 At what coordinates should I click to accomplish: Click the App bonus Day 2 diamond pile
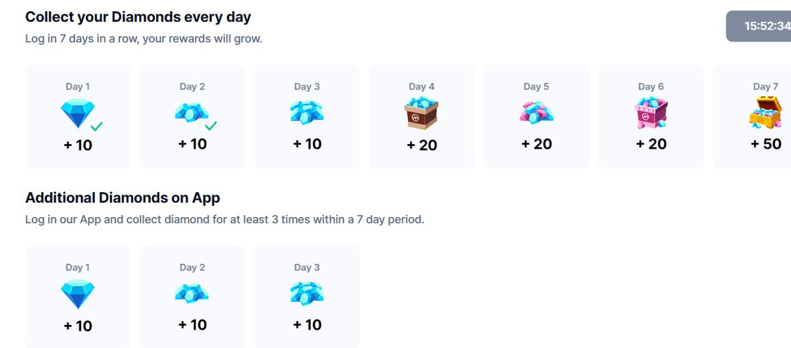pos(192,293)
